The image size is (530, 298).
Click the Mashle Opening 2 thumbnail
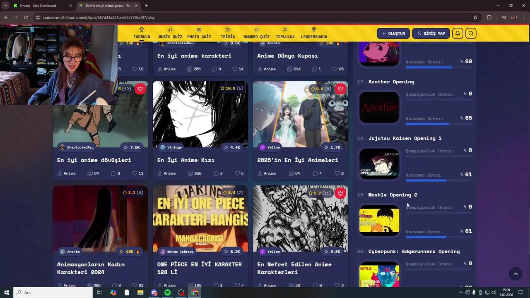pyautogui.click(x=379, y=221)
